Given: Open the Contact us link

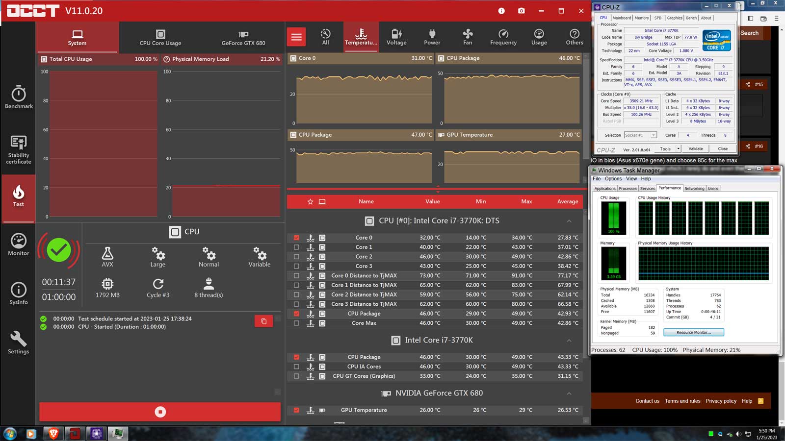Looking at the screenshot, I should (x=648, y=401).
